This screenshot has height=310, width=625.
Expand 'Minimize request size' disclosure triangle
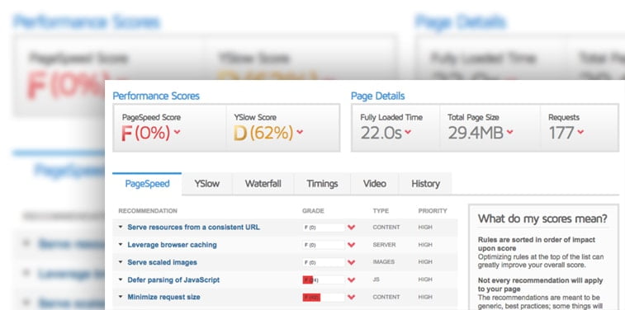[x=121, y=297]
